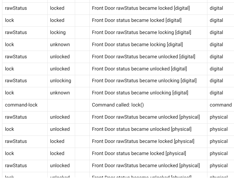Click the 'command' type cell
The image size is (234, 179).
(221, 105)
